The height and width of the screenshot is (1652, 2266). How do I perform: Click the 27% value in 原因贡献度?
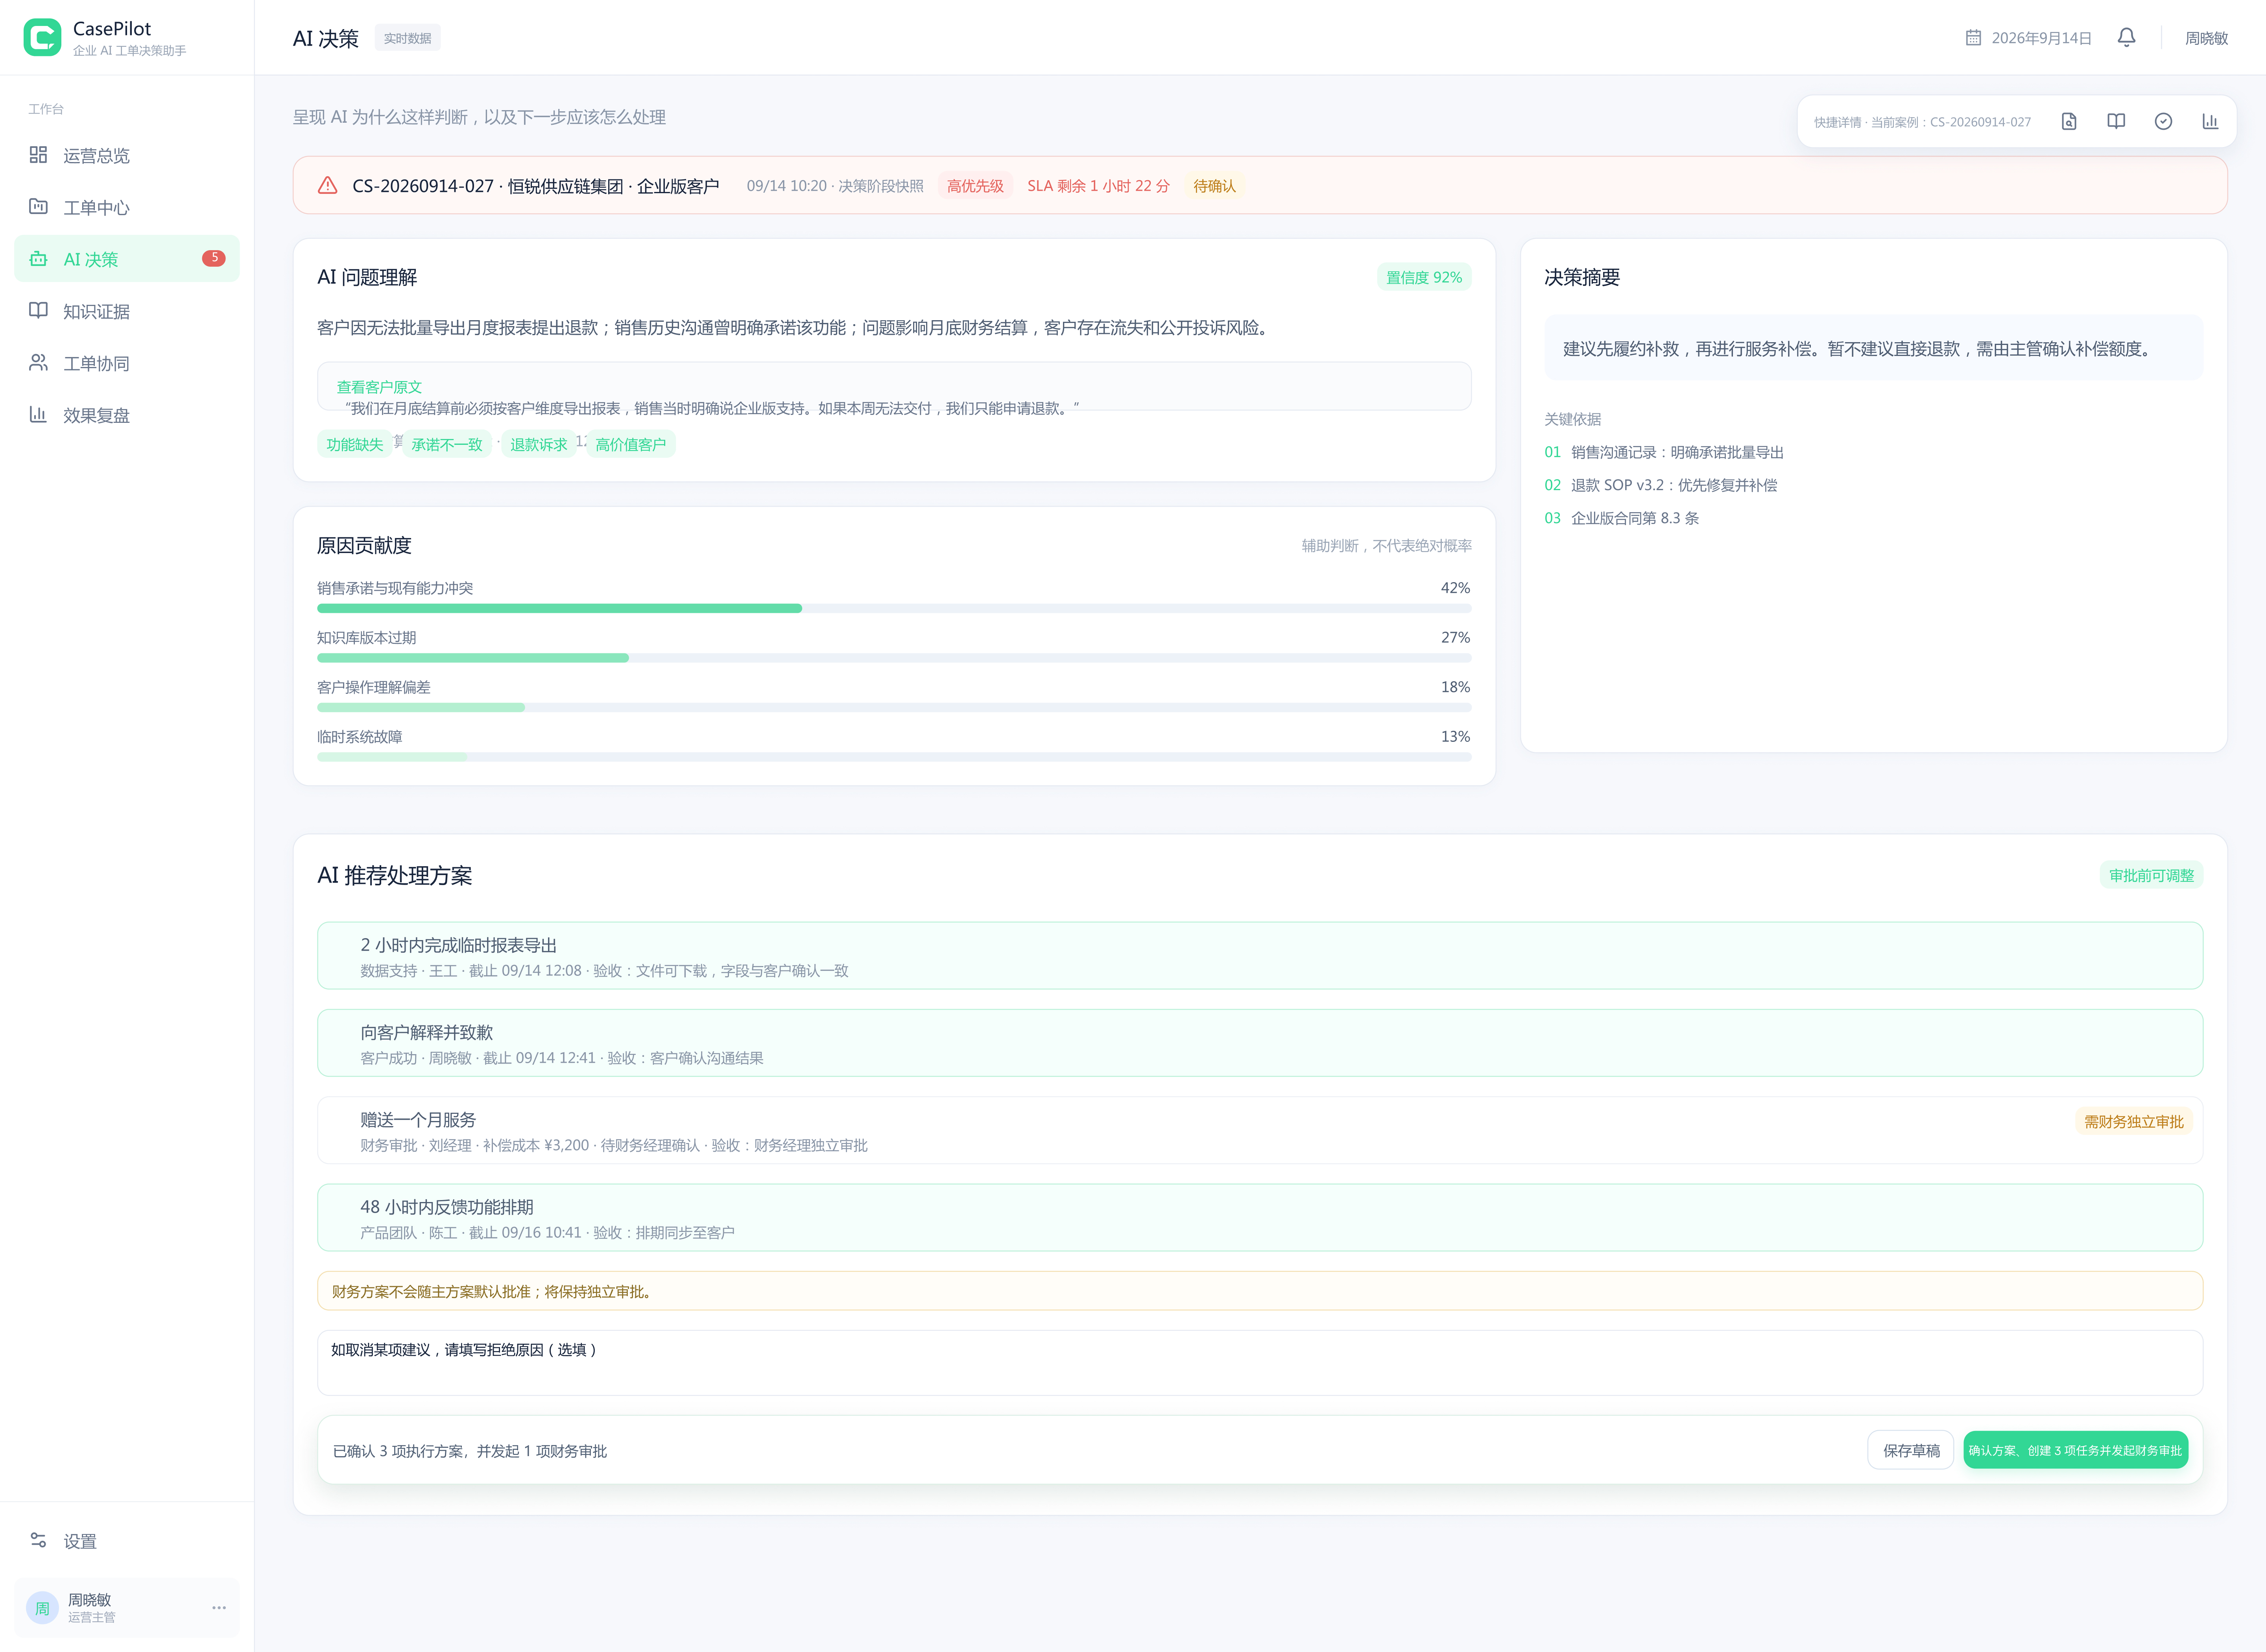coord(1455,637)
